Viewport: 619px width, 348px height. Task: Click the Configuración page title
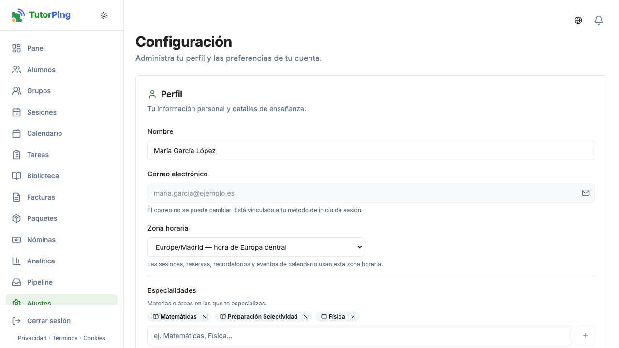tap(184, 42)
